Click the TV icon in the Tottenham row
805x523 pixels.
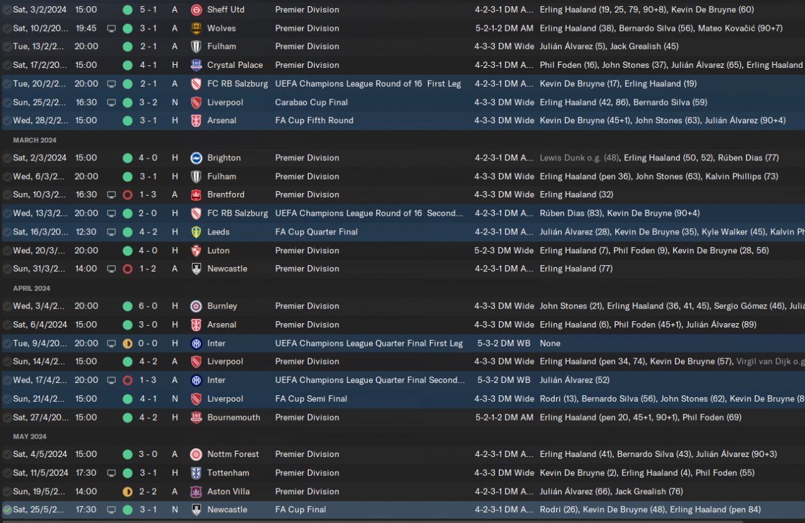coord(111,473)
